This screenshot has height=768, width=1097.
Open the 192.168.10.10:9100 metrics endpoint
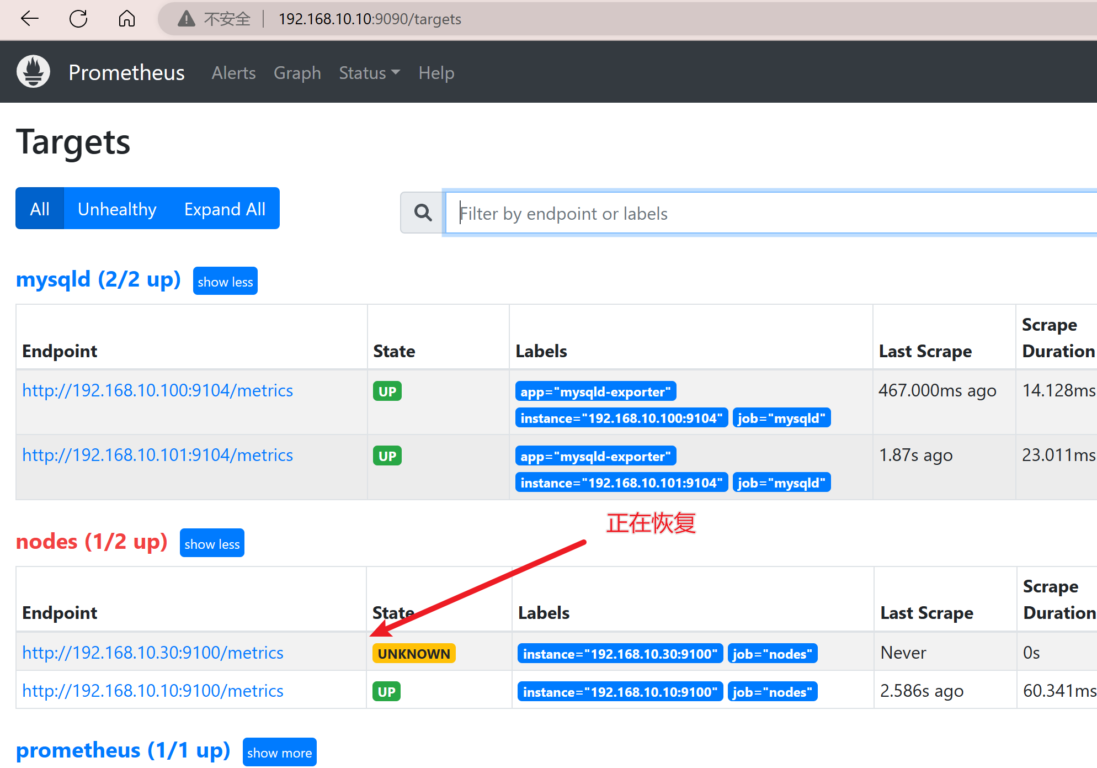pyautogui.click(x=153, y=691)
